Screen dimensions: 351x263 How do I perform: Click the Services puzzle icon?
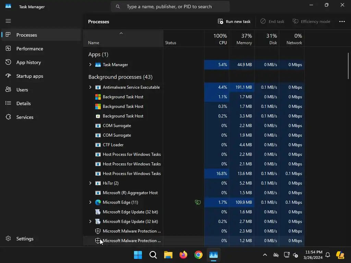(8, 117)
